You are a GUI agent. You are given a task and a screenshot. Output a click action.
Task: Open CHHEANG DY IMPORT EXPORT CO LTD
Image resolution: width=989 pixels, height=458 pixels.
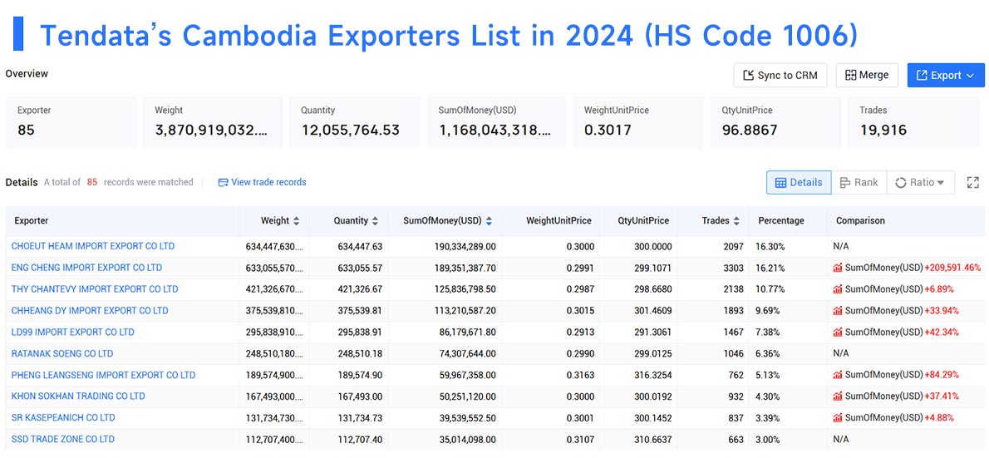point(90,310)
